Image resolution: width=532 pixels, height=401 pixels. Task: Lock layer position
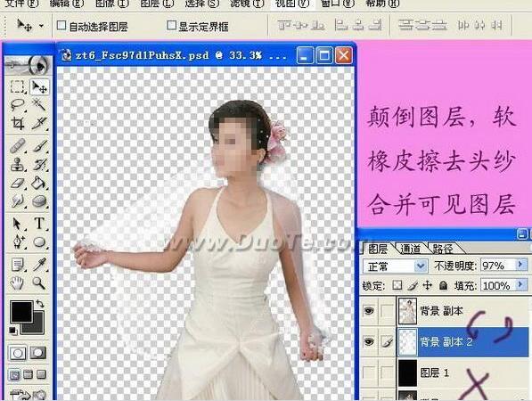(x=427, y=285)
